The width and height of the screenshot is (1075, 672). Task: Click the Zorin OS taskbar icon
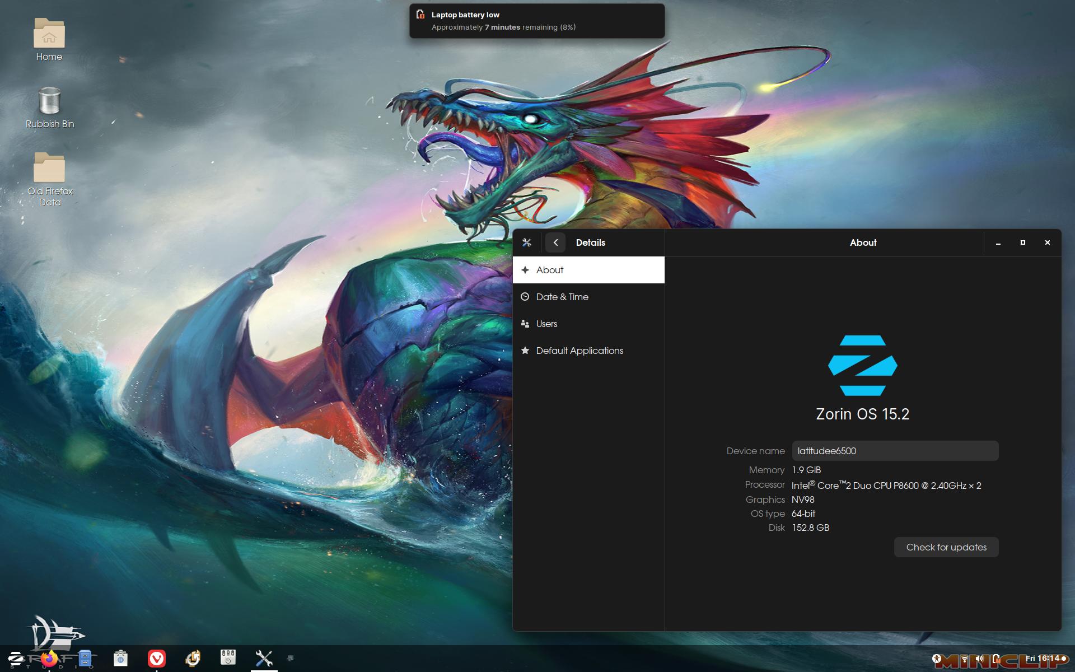[x=14, y=659]
